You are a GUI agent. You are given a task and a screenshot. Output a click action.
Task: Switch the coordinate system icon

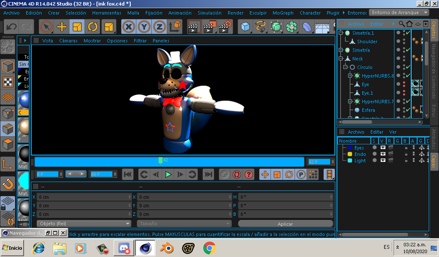tap(175, 27)
